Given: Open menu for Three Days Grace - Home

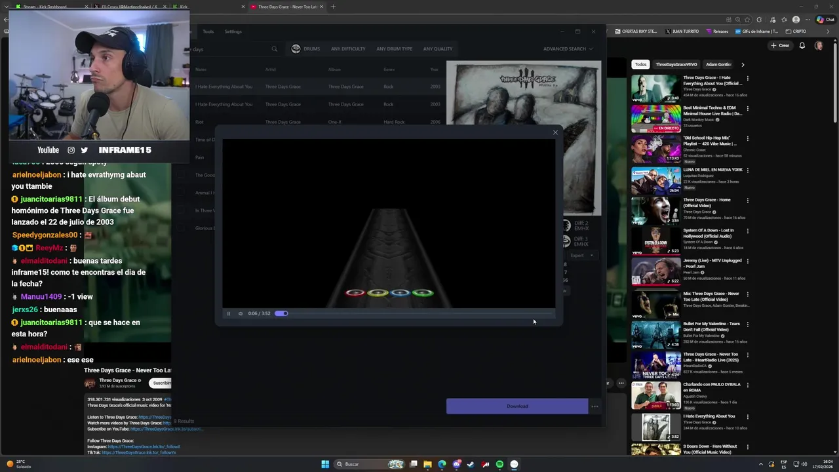Looking at the screenshot, I should click(748, 200).
